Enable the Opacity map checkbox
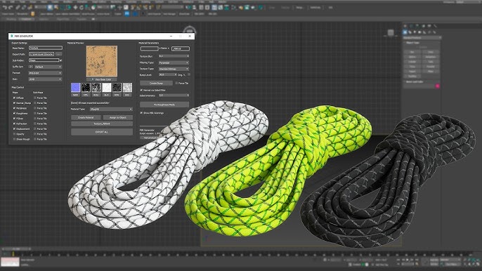This screenshot has width=482, height=271. [14, 134]
